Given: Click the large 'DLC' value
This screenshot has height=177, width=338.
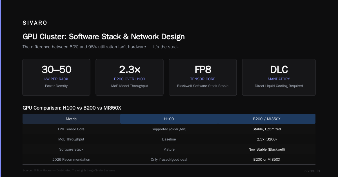Looking at the screenshot, I should pos(279,69).
